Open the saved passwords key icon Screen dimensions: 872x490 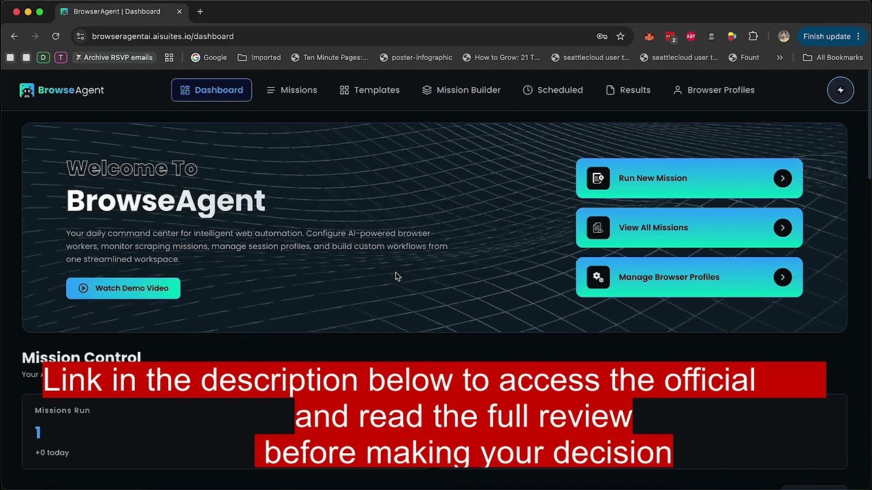602,36
